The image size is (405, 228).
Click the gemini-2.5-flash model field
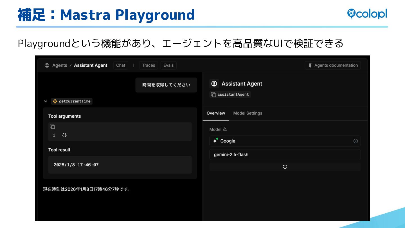[x=285, y=155]
